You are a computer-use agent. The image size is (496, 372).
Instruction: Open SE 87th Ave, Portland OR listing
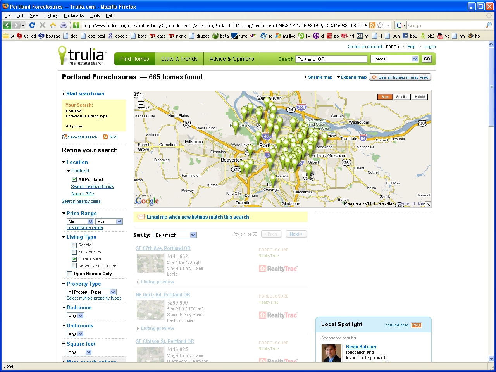click(x=163, y=248)
